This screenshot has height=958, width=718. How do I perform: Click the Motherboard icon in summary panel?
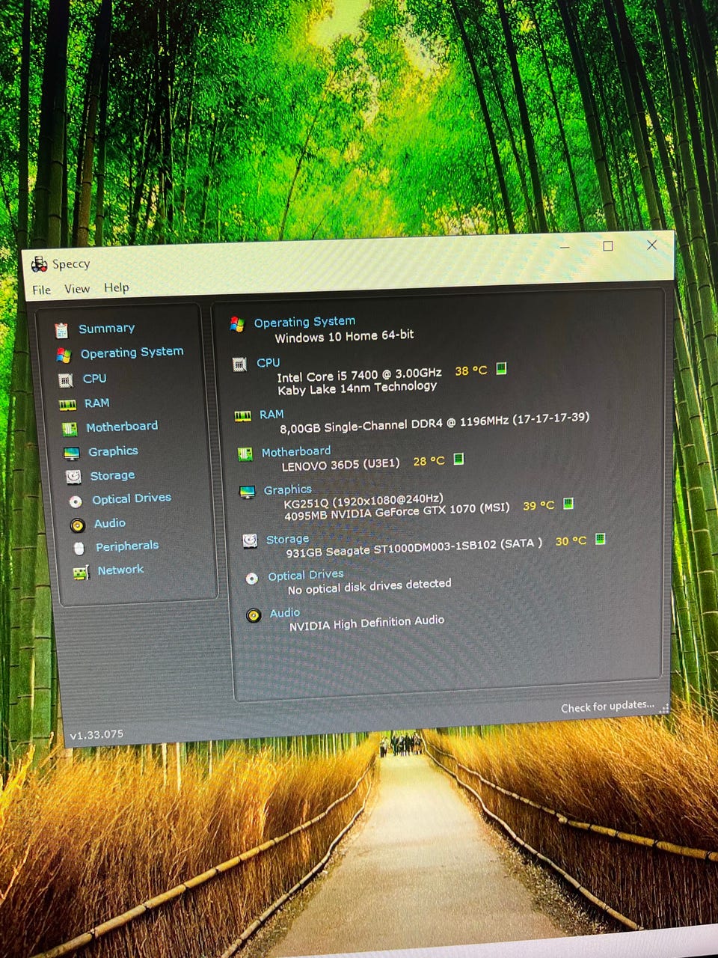pos(245,454)
